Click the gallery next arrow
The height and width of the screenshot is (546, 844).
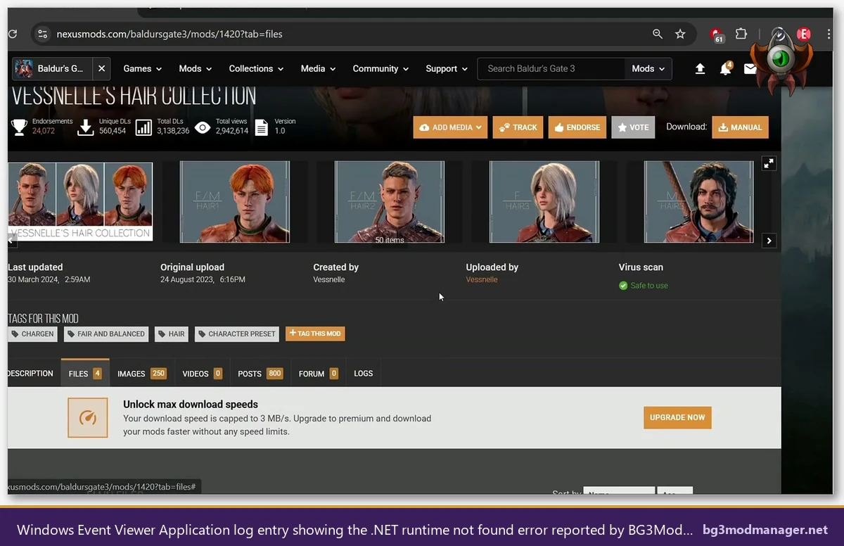coord(769,241)
